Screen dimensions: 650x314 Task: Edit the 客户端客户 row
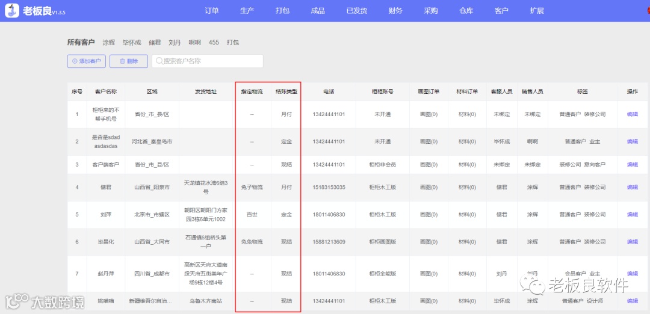click(632, 164)
